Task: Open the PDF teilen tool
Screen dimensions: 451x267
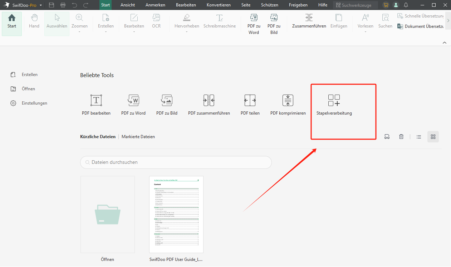Action: pyautogui.click(x=250, y=101)
